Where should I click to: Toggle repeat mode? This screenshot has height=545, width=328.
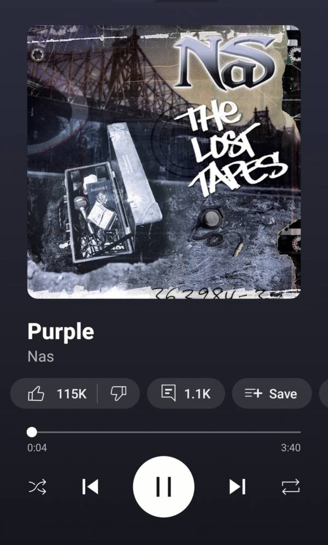(x=290, y=487)
